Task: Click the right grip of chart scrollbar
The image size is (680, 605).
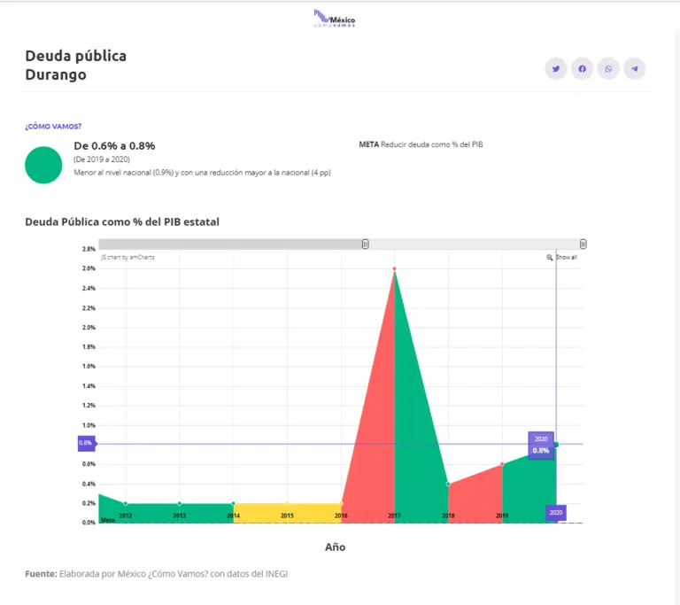Action: 583,244
